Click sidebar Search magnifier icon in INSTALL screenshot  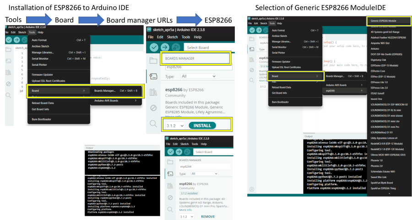pyautogui.click(x=153, y=123)
